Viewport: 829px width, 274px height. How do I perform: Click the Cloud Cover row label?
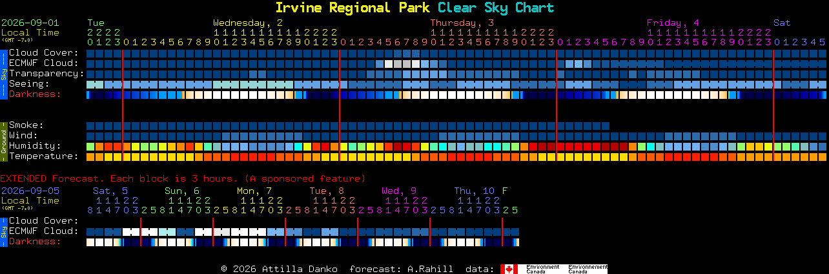[x=44, y=53]
